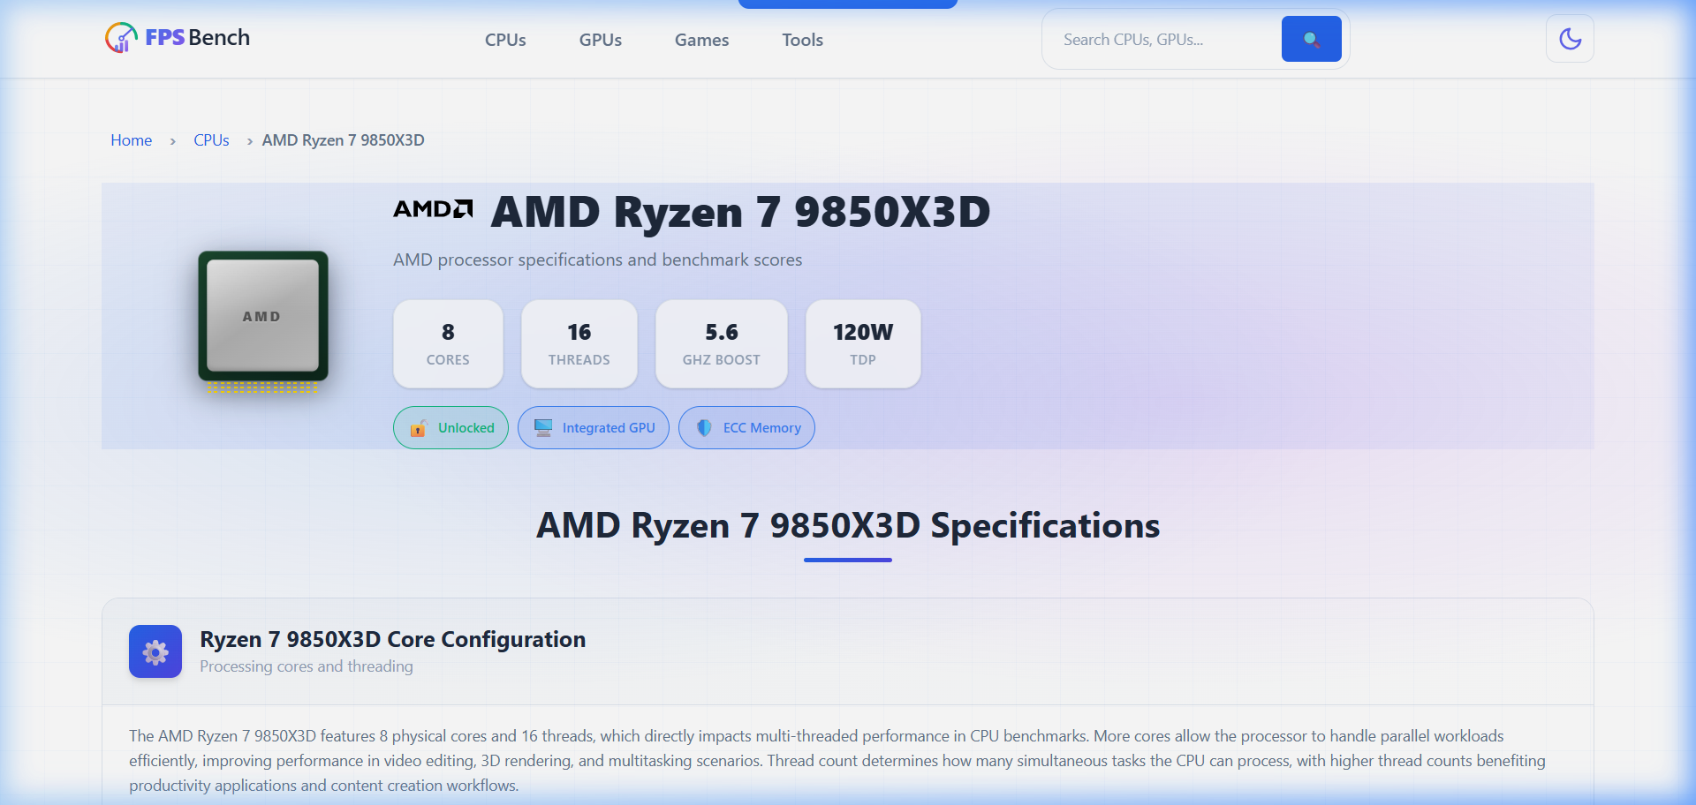Toggle the Unlocked feature badge

pos(450,427)
